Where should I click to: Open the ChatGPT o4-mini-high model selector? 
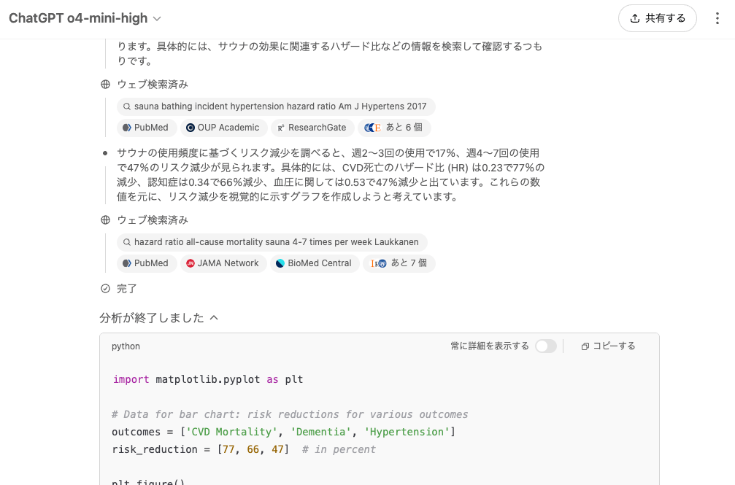[x=85, y=18]
